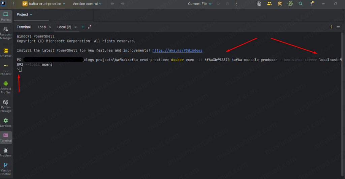The image size is (345, 179).
Task: Open the Python Packages tool window
Action: (6, 106)
